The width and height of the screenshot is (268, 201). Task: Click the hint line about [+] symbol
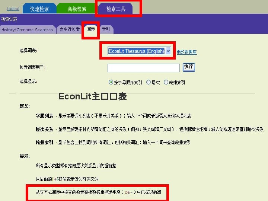[67, 179]
